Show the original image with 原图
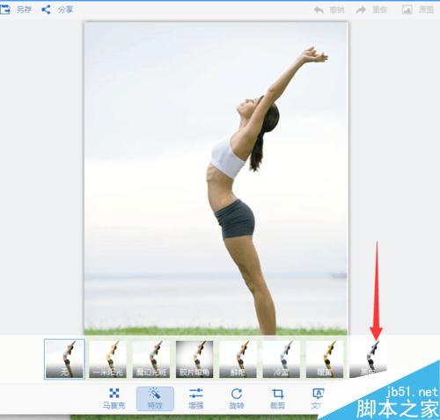 418,10
